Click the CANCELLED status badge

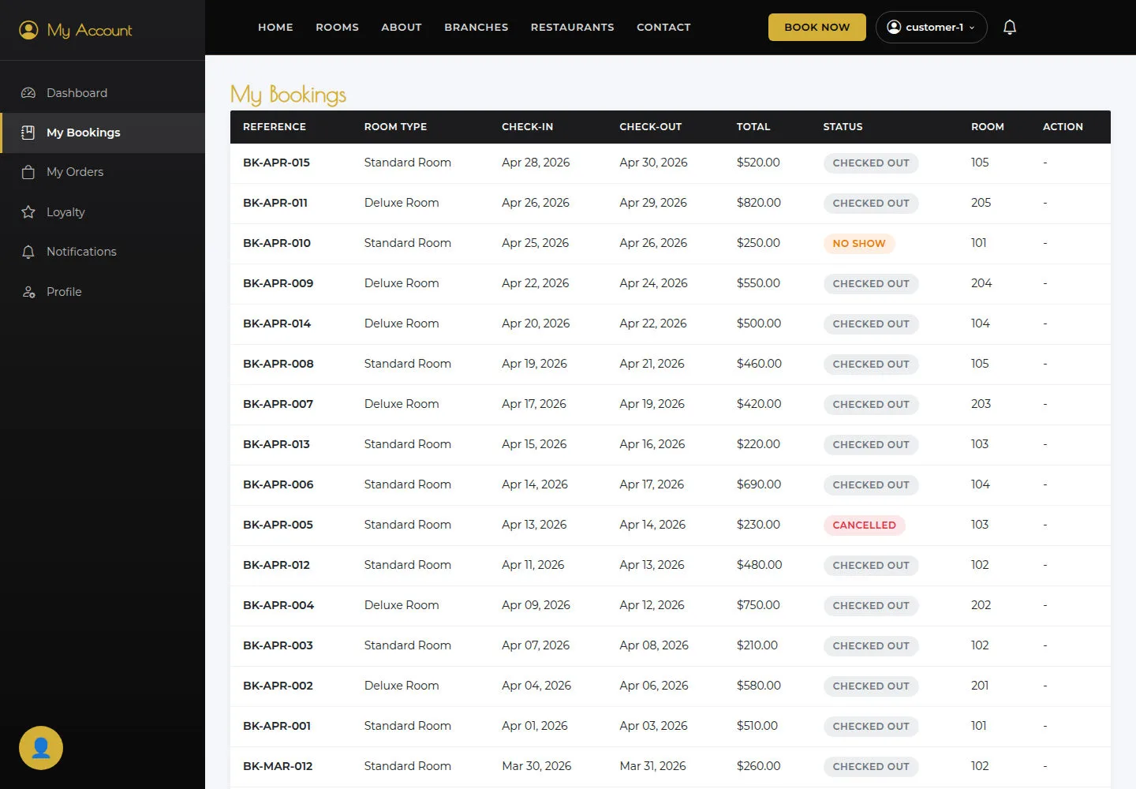point(865,525)
